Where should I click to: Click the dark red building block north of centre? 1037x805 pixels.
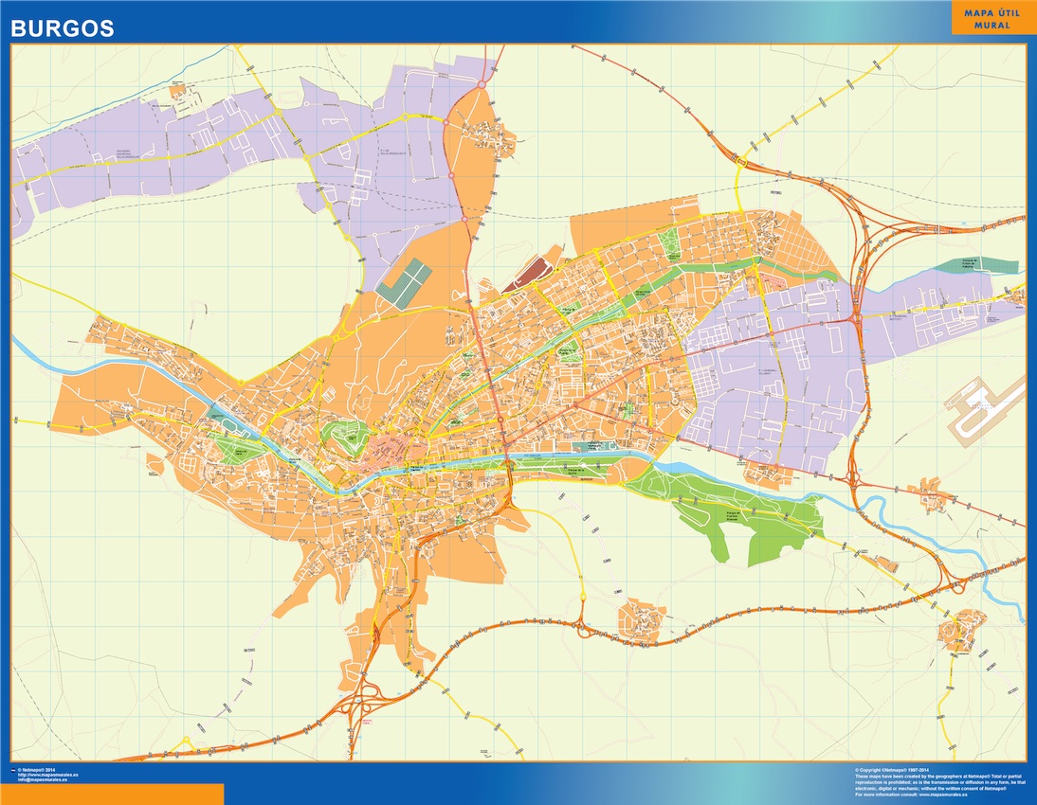[524, 275]
